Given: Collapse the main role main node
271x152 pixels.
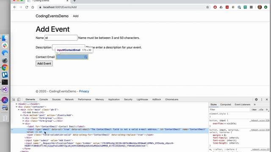Looking at the screenshot, I should pos(19,110).
